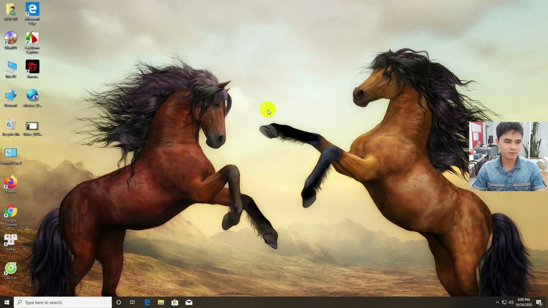
Task: Open Microsoft Store from the taskbar
Action: click(x=175, y=302)
